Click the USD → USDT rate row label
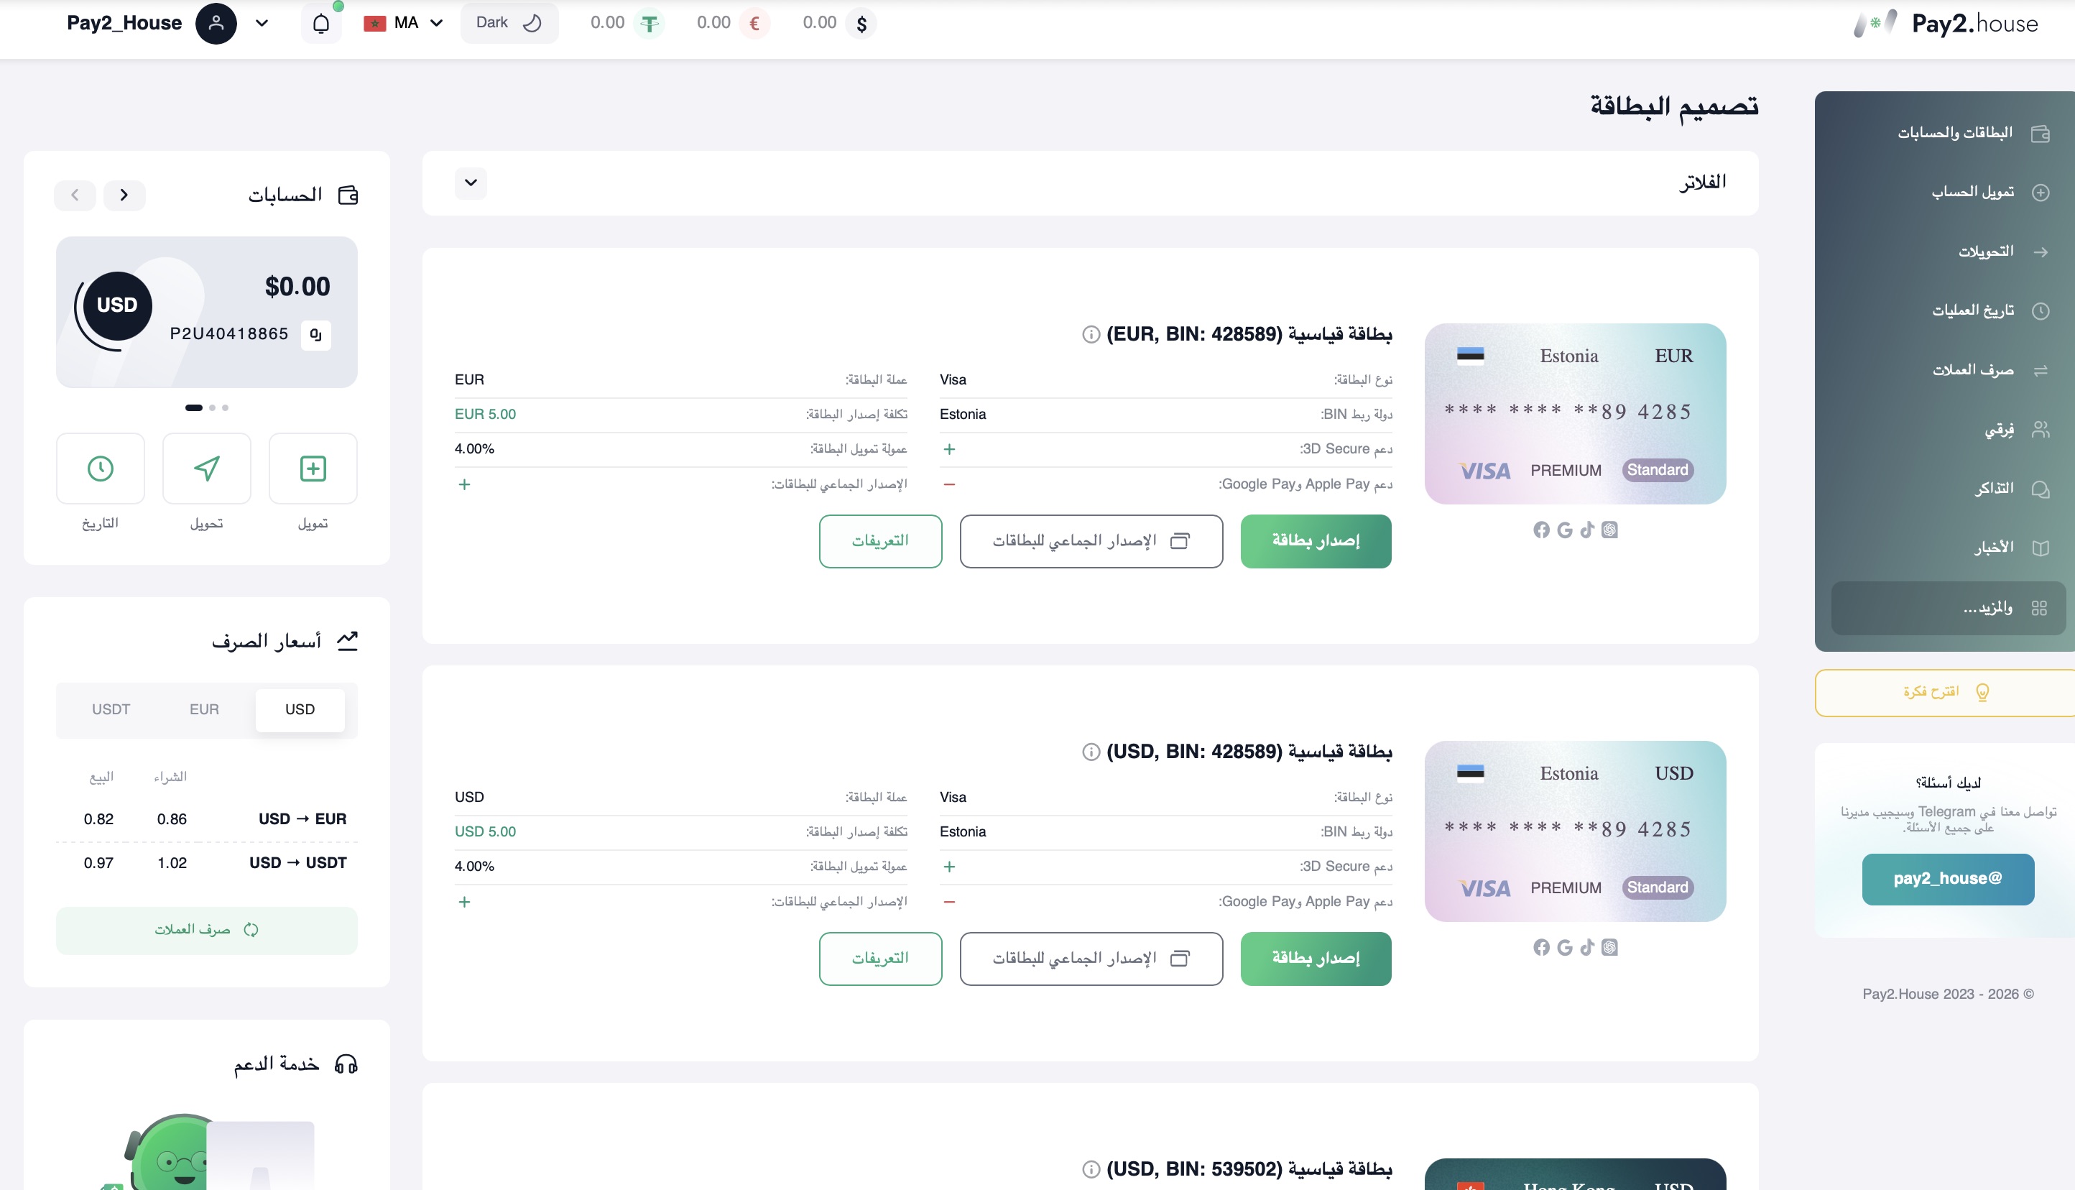The height and width of the screenshot is (1190, 2075). (x=298, y=863)
